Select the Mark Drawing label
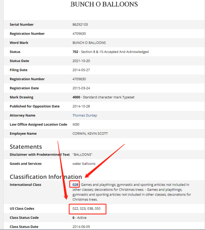This screenshot has width=205, height=230. [21, 97]
